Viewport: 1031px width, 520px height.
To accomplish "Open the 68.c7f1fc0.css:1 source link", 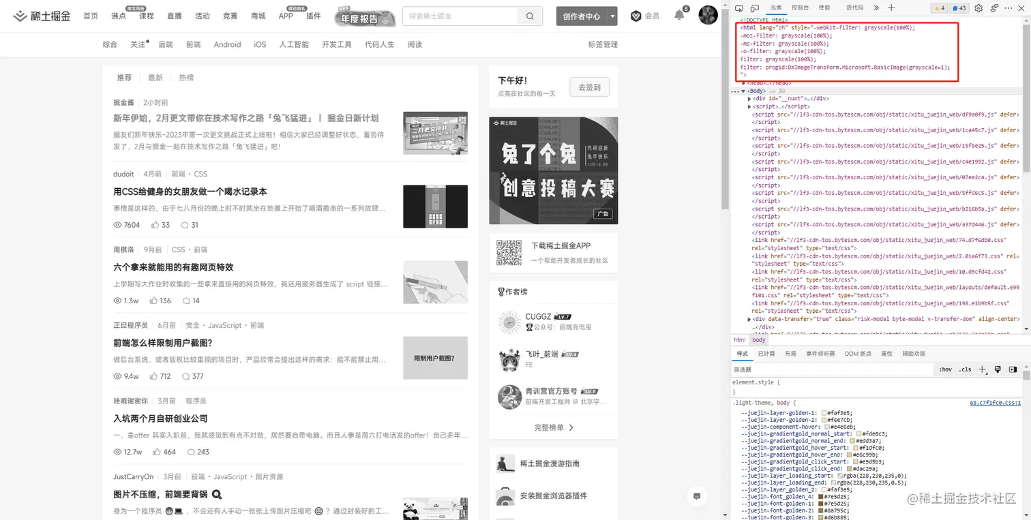I will coord(995,403).
